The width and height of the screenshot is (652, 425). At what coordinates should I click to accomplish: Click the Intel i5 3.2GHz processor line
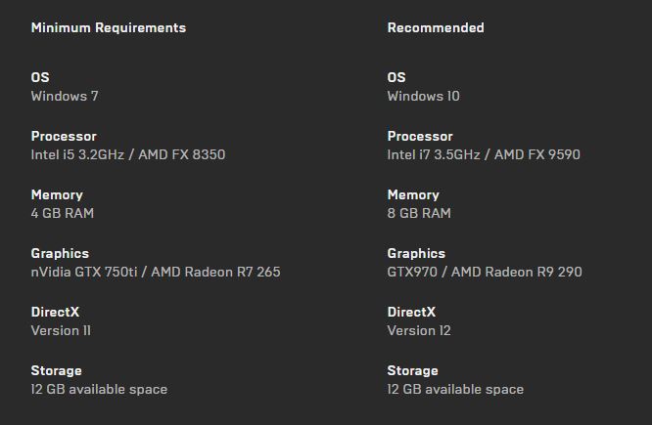128,154
